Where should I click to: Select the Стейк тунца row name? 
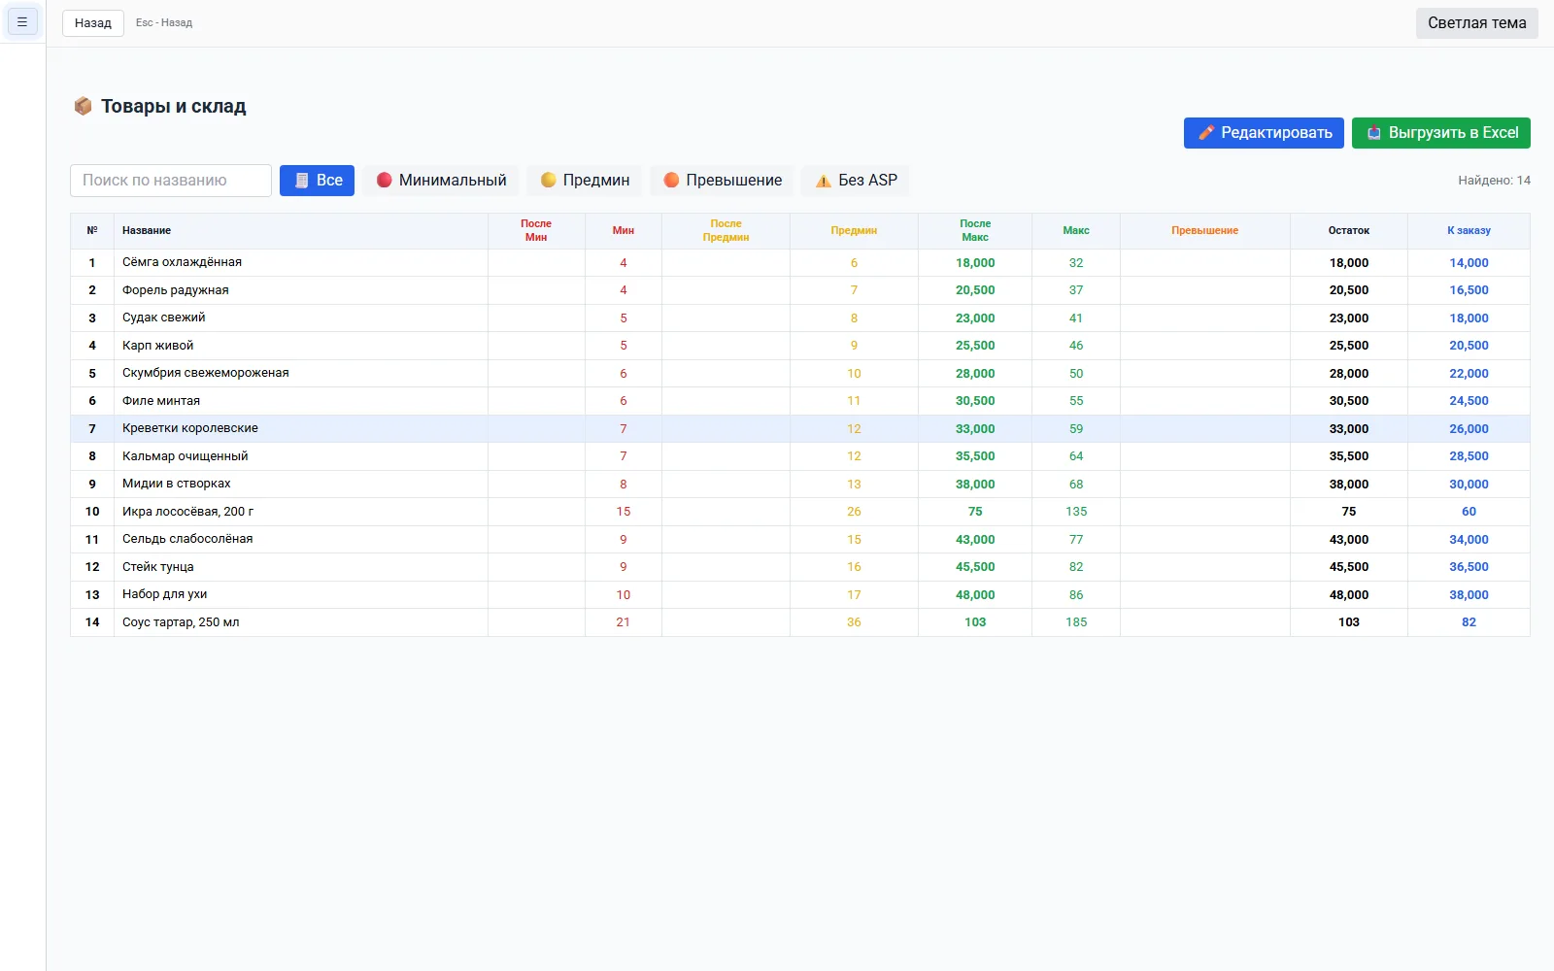[x=158, y=567]
